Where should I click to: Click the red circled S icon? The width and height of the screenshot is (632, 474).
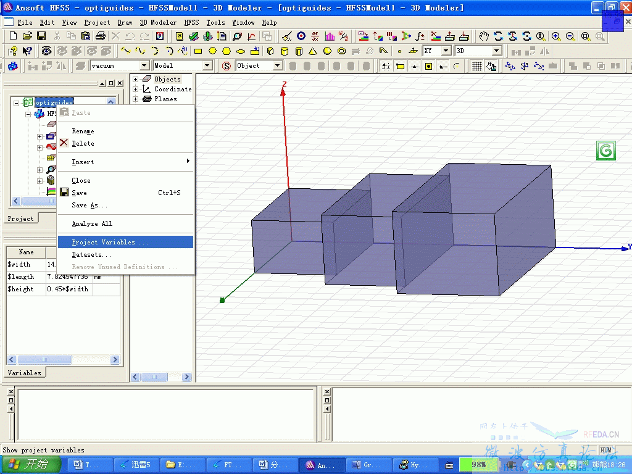[x=227, y=65]
